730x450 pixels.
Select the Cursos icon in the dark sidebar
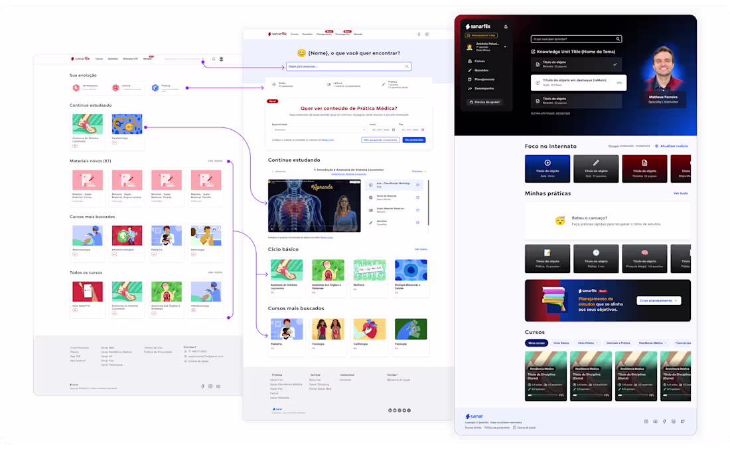click(469, 61)
